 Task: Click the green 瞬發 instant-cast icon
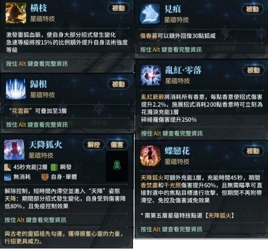pos(54,167)
